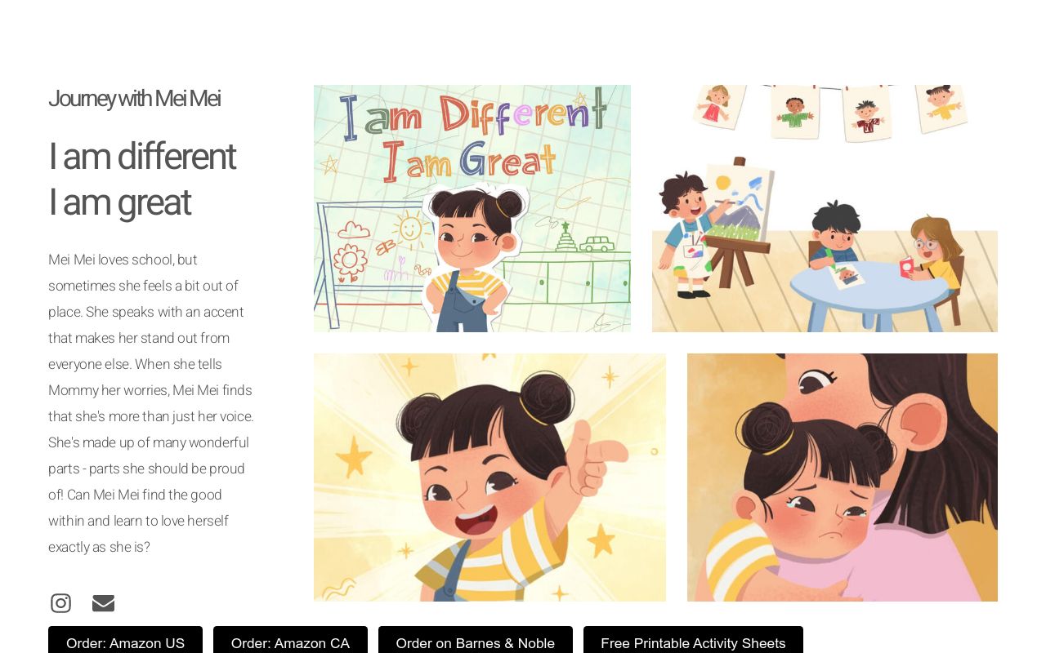Click the book description paragraph
The height and width of the screenshot is (653, 1046).
[x=152, y=403]
